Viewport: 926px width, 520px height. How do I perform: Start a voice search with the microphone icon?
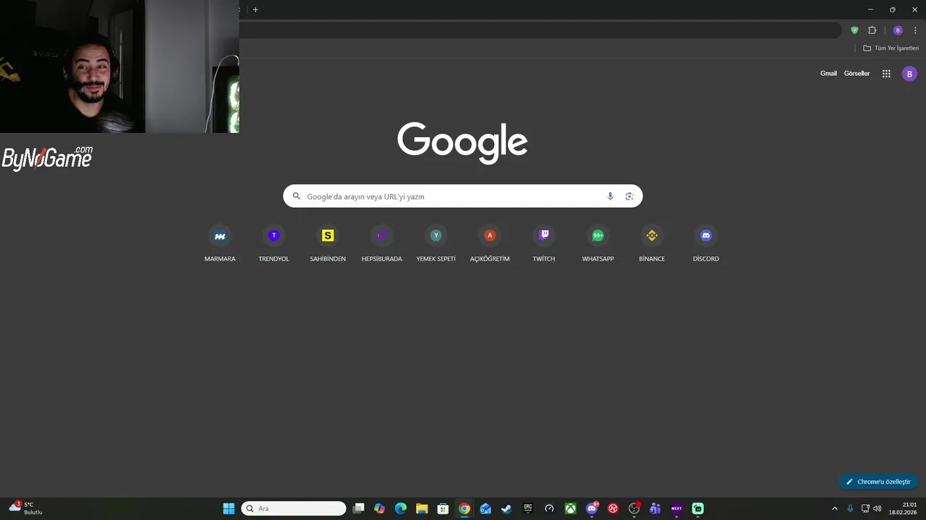click(610, 196)
